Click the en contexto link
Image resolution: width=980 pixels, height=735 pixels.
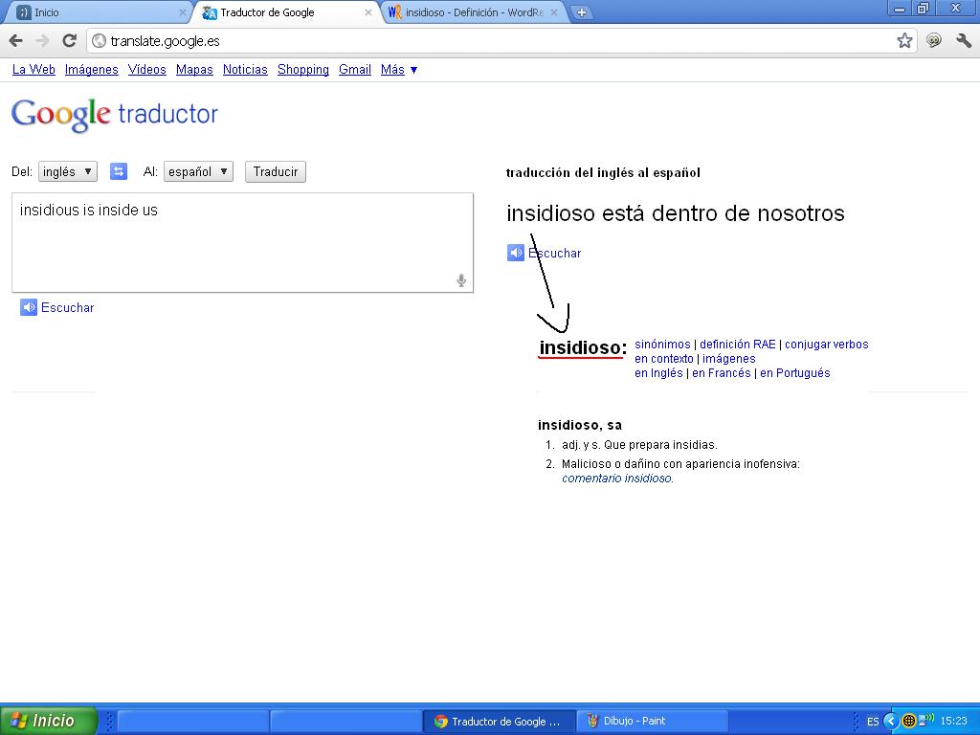(664, 359)
